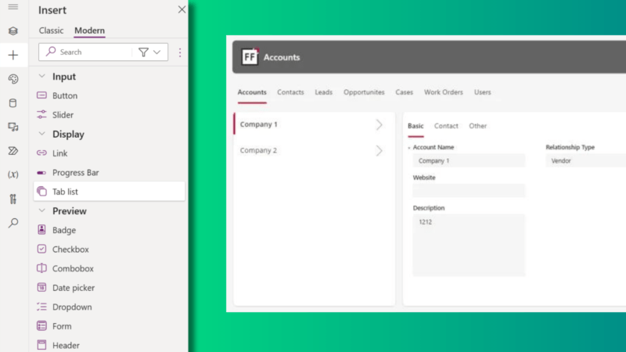Click the hamburger menu icon
This screenshot has height=352, width=626.
click(x=13, y=7)
